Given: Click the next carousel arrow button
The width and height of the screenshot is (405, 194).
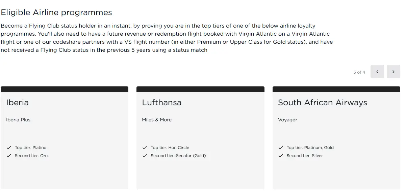Looking at the screenshot, I should (393, 72).
